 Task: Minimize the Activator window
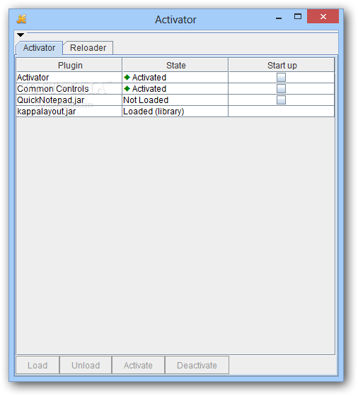(x=279, y=17)
